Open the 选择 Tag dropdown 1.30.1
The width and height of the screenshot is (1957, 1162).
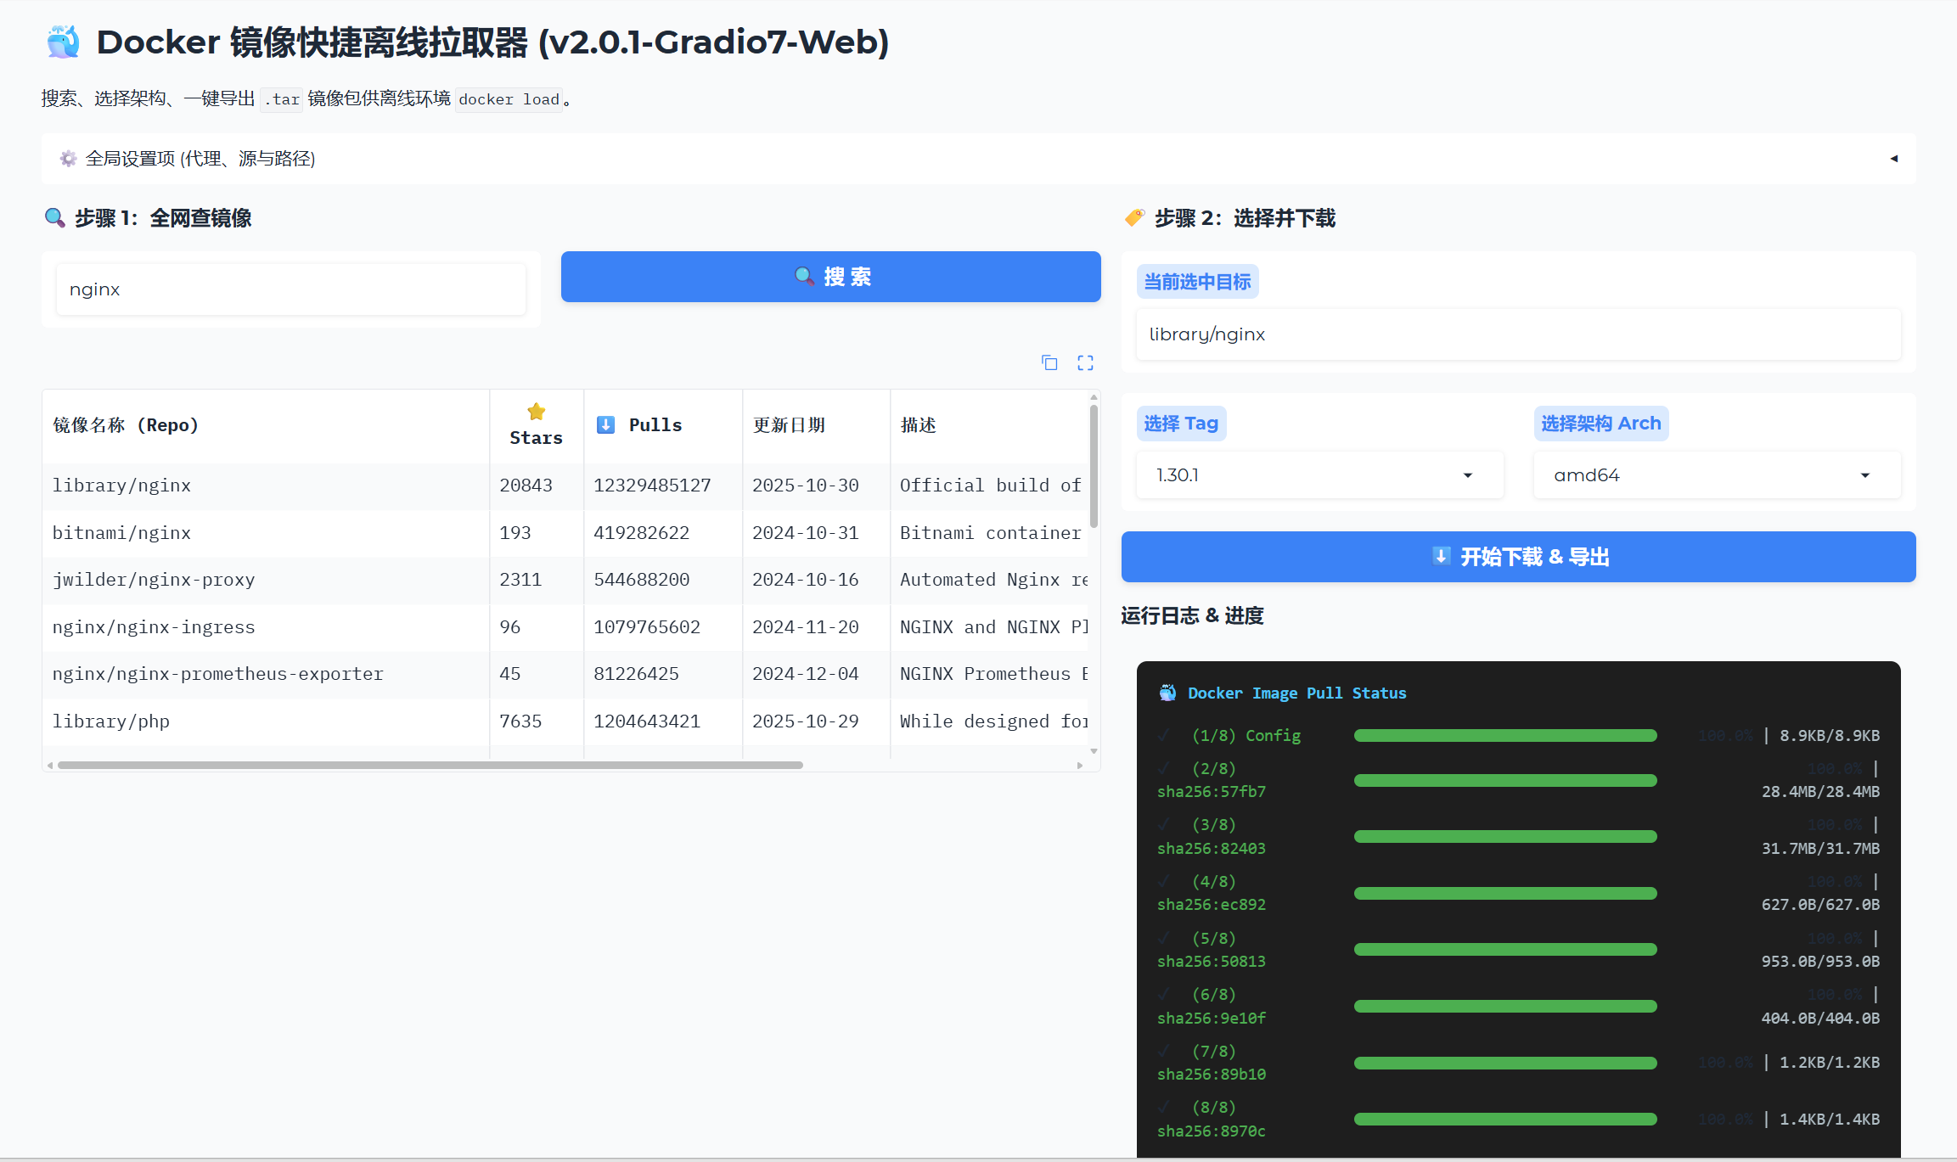pos(1319,475)
